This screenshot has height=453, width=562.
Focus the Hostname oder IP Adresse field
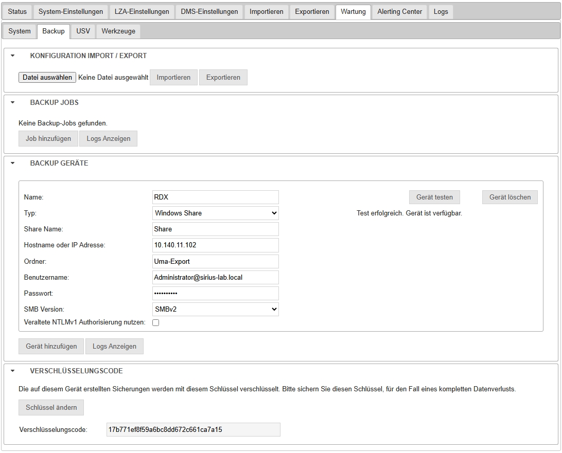pos(216,245)
